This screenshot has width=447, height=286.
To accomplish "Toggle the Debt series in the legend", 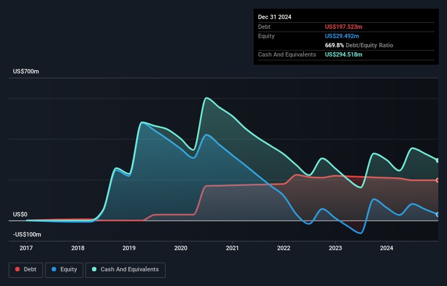I will point(25,270).
